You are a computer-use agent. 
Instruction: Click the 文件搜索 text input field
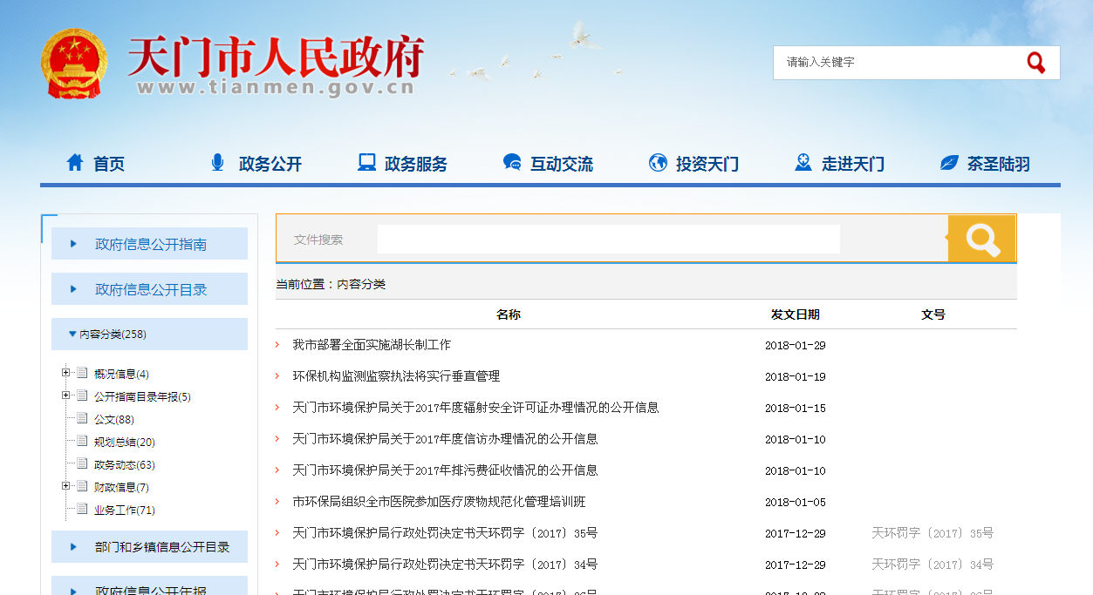coord(608,239)
